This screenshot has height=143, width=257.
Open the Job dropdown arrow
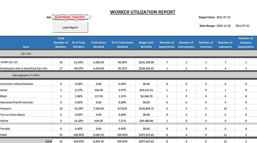pyautogui.click(x=90, y=17)
